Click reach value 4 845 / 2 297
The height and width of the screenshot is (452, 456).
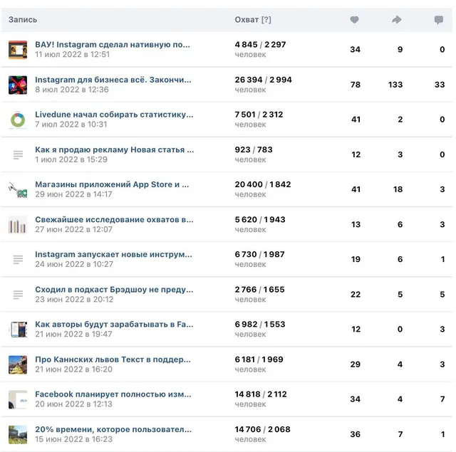click(260, 45)
